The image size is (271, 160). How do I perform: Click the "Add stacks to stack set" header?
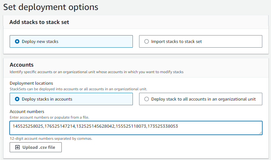39,22
